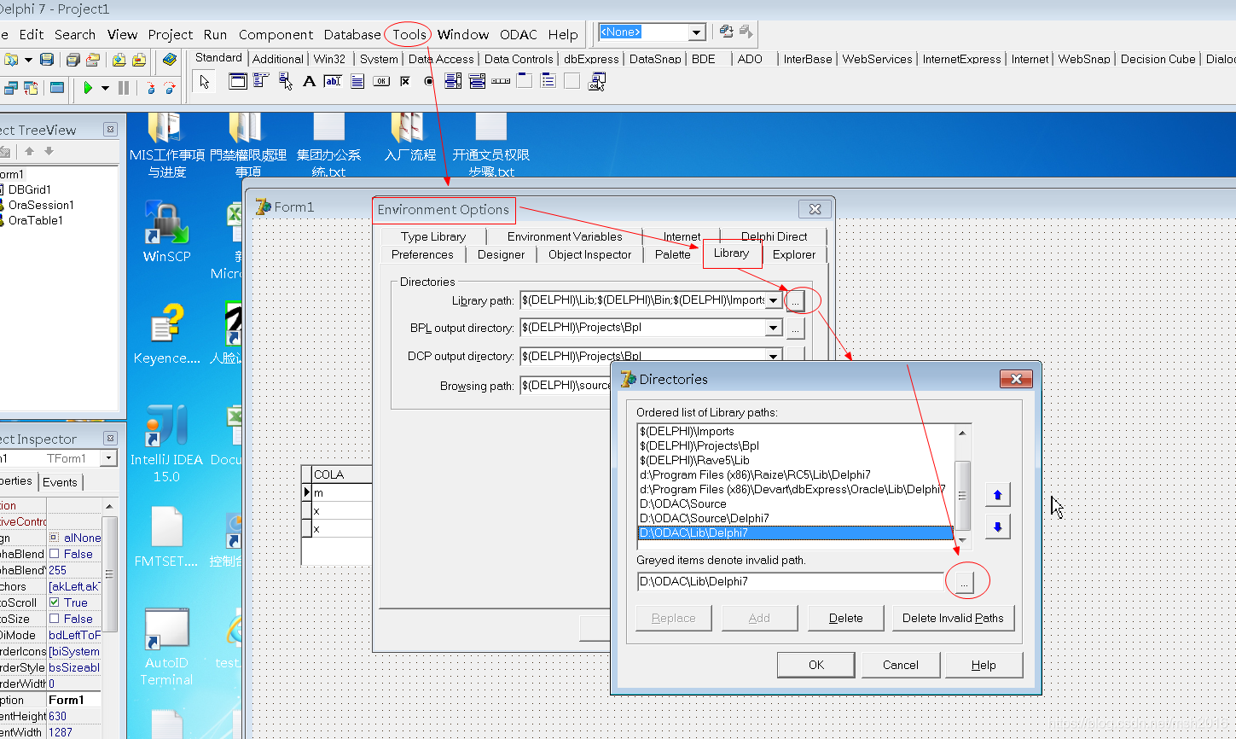Open IntelliJ IDEA 15.0 desktop shortcut
Screen dimensions: 1236x739
(x=166, y=444)
